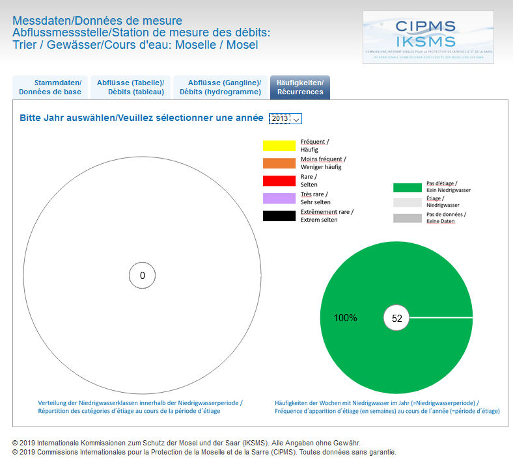Click the center circle showing 0
The height and width of the screenshot is (461, 513).
tap(142, 276)
